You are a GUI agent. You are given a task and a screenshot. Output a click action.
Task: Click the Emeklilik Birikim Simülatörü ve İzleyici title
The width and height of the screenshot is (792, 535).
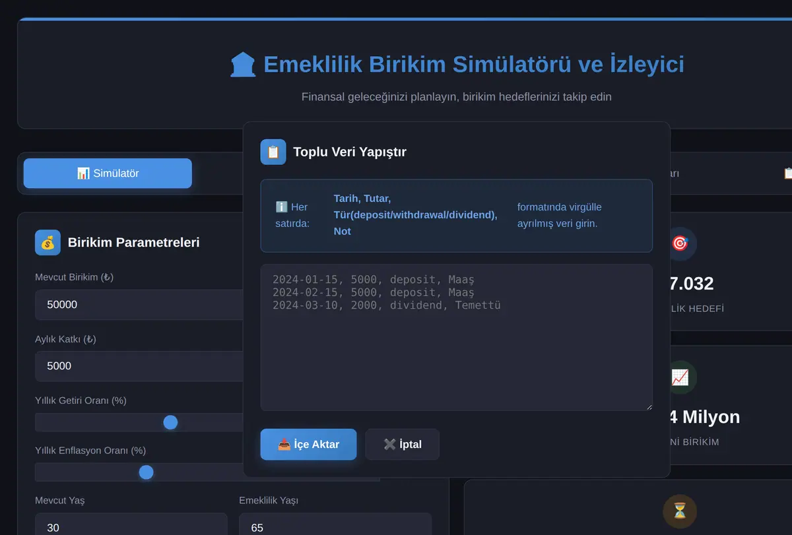point(474,65)
